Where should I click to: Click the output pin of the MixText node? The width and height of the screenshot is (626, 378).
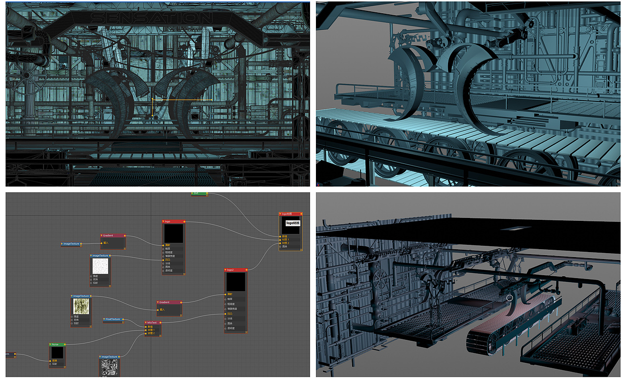tap(160, 323)
